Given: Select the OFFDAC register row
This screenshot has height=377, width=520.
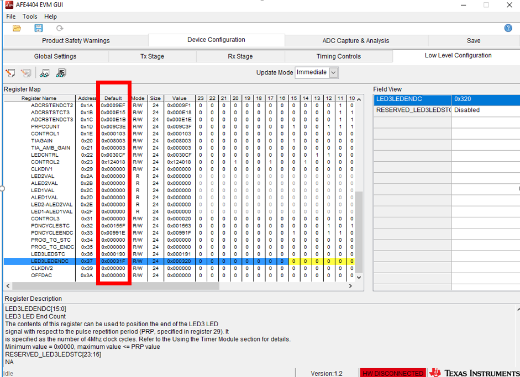Looking at the screenshot, I should coord(179,275).
